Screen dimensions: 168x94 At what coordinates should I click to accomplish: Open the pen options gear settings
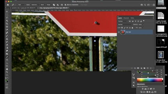point(65,5)
